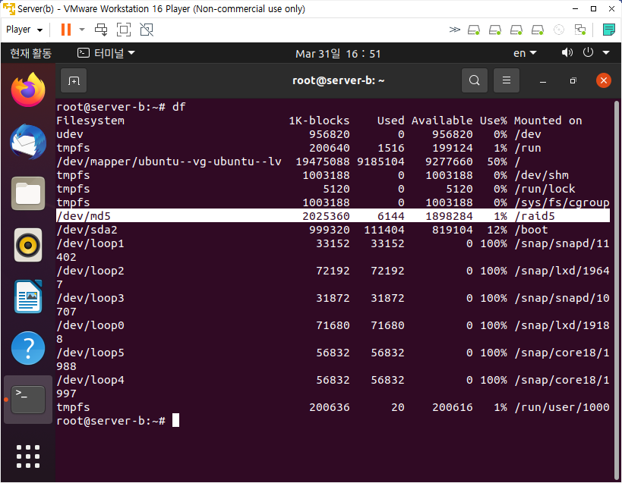Open the terminal hamburger menu
Viewport: 622px width, 483px height.
[x=506, y=80]
